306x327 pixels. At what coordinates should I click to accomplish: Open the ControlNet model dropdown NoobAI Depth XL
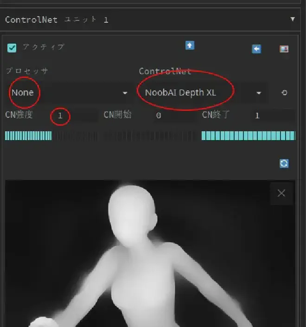click(x=203, y=93)
